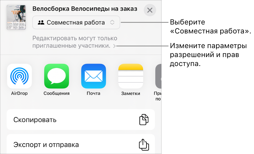Tap the document preview thumbnail

16,17
